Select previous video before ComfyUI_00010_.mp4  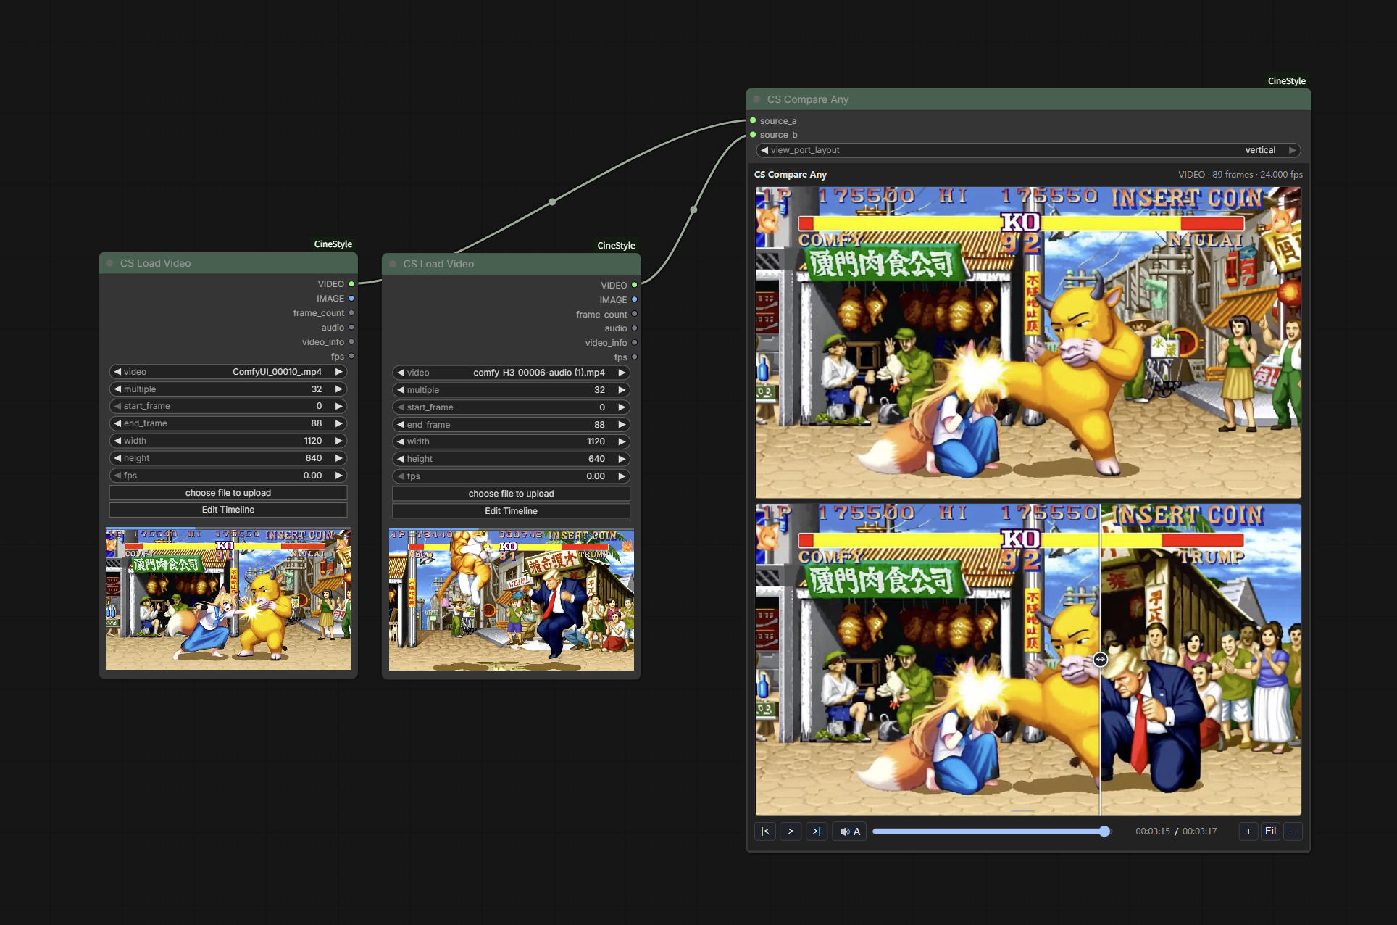click(x=117, y=372)
